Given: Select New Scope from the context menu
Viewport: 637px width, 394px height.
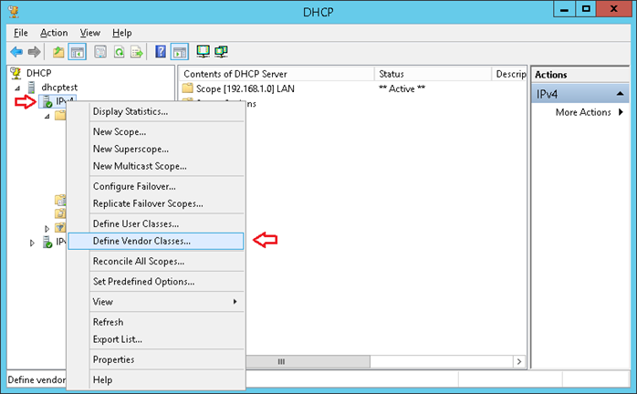Looking at the screenshot, I should [x=120, y=131].
